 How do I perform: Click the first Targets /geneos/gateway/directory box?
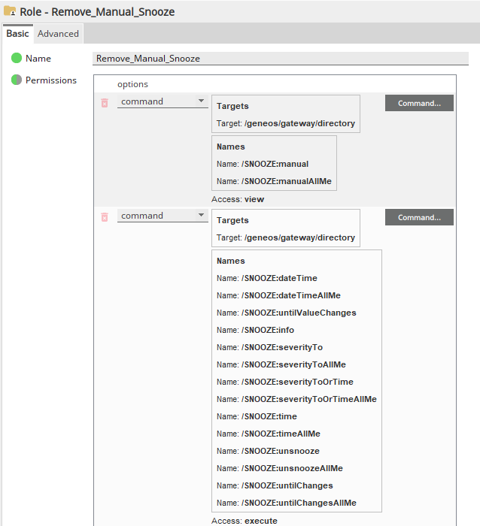(286, 113)
